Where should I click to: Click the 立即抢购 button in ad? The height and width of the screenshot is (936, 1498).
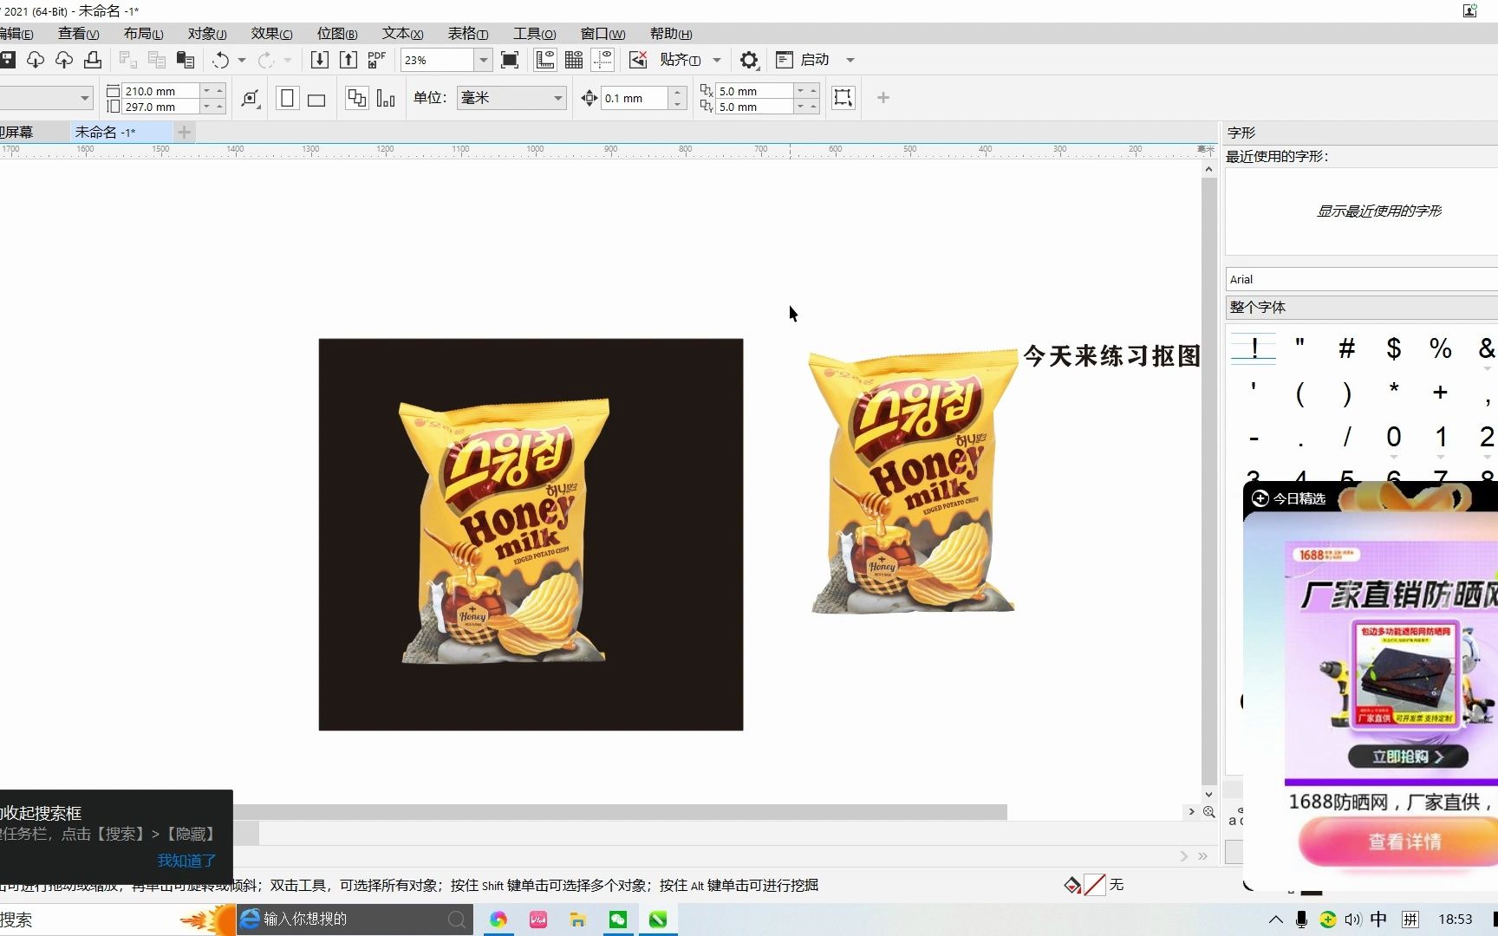coord(1408,757)
